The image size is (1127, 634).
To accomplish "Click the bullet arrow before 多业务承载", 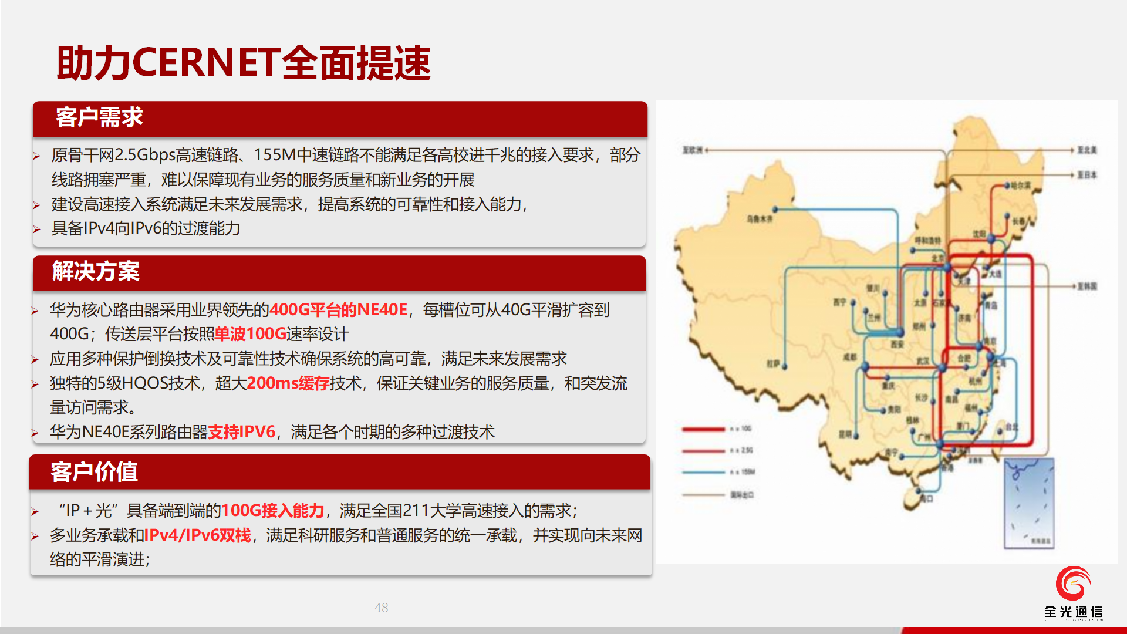I will 35,537.
